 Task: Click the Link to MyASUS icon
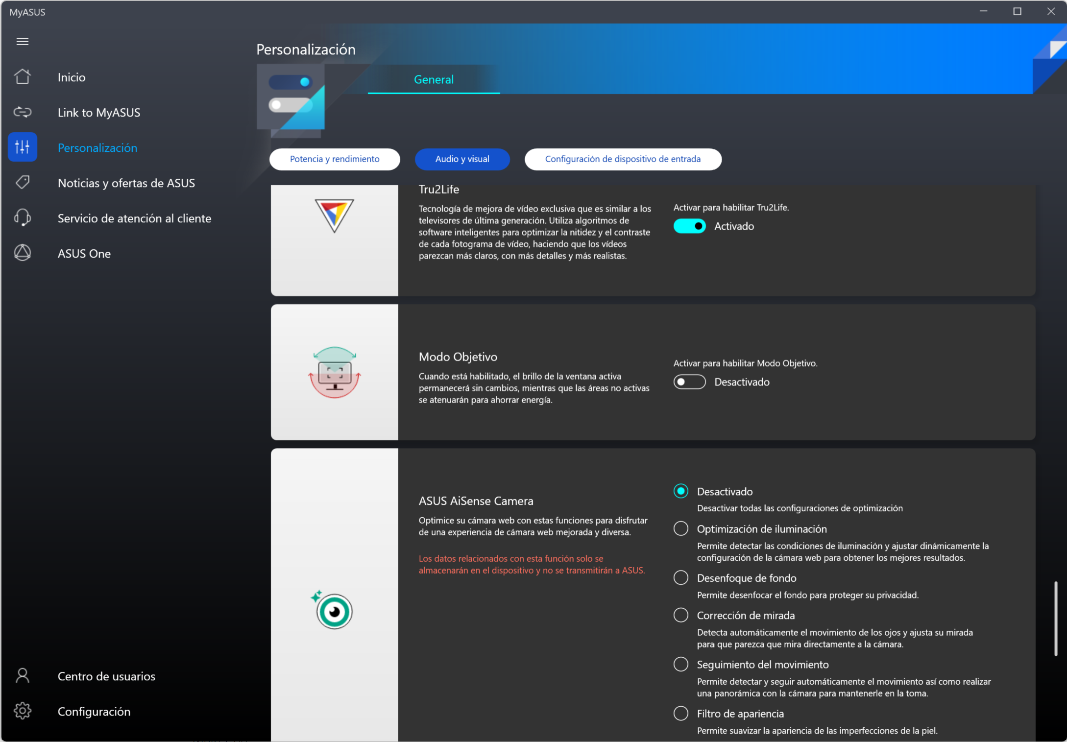click(23, 112)
